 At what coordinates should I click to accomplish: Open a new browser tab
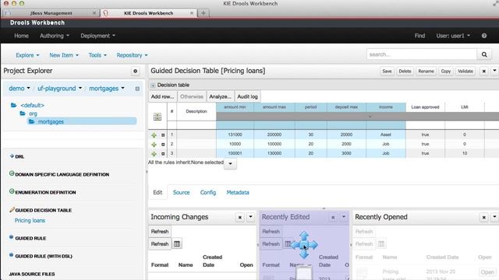(x=203, y=13)
